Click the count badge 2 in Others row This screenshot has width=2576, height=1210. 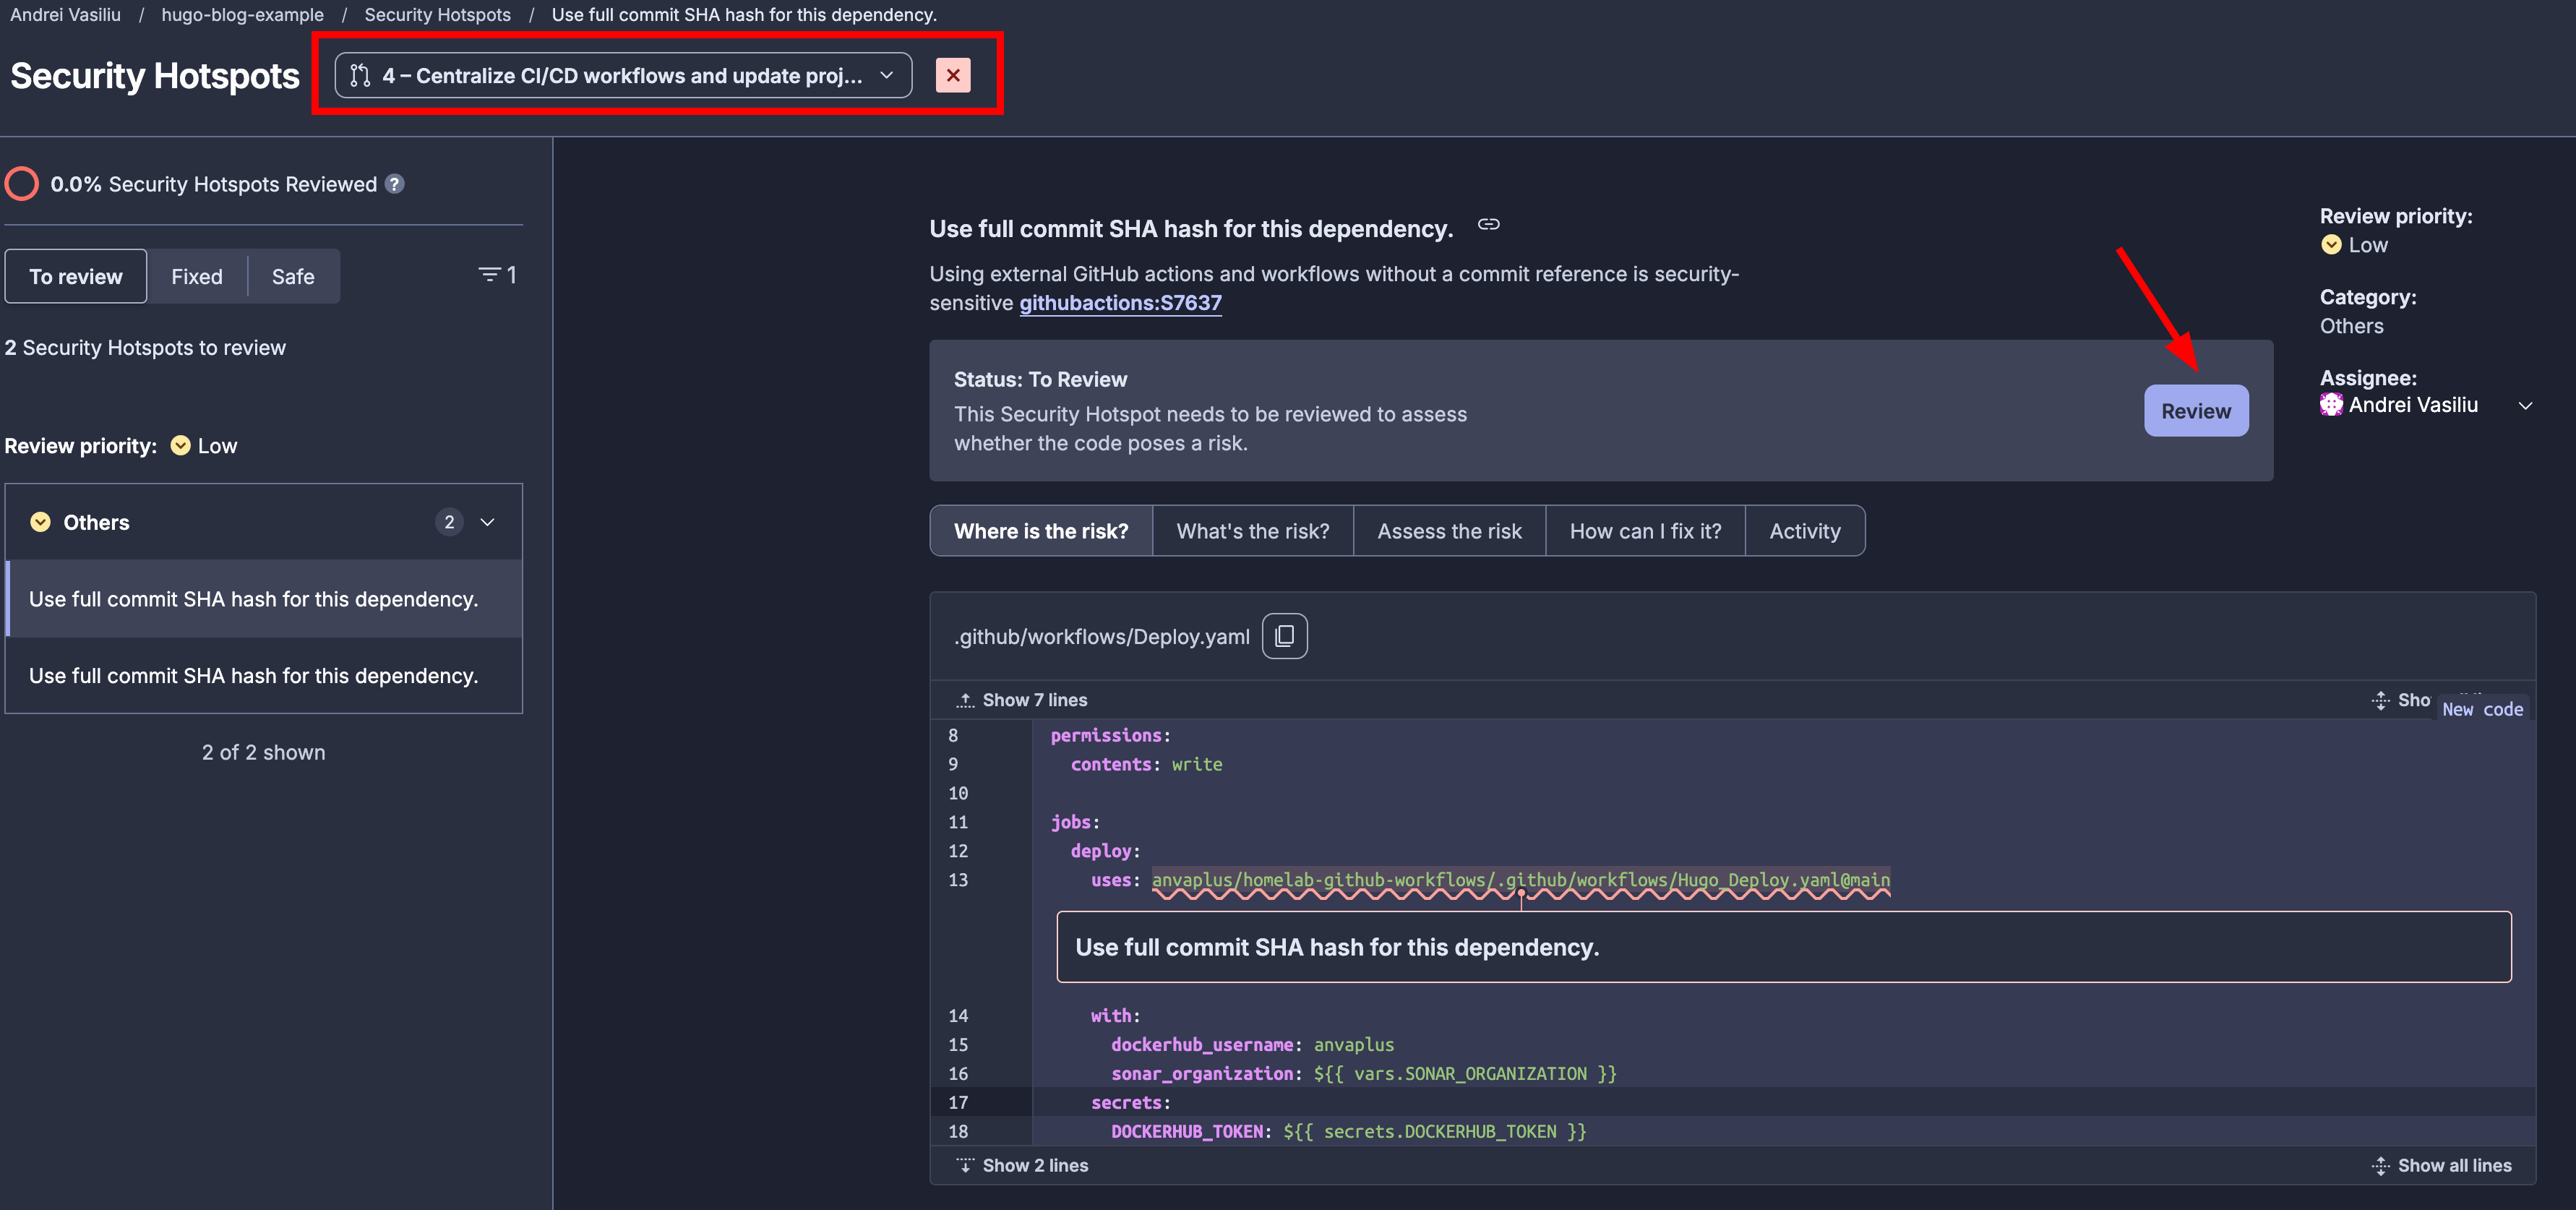point(449,522)
